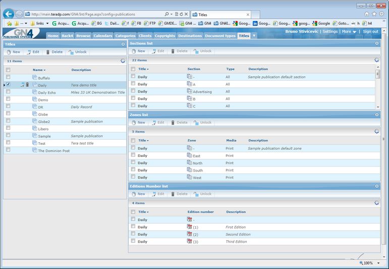Click the Advertising section icon
The width and height of the screenshot is (389, 269).
tap(190, 91)
